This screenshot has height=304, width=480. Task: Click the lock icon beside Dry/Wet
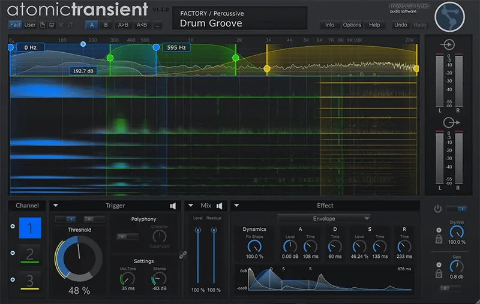point(439,239)
